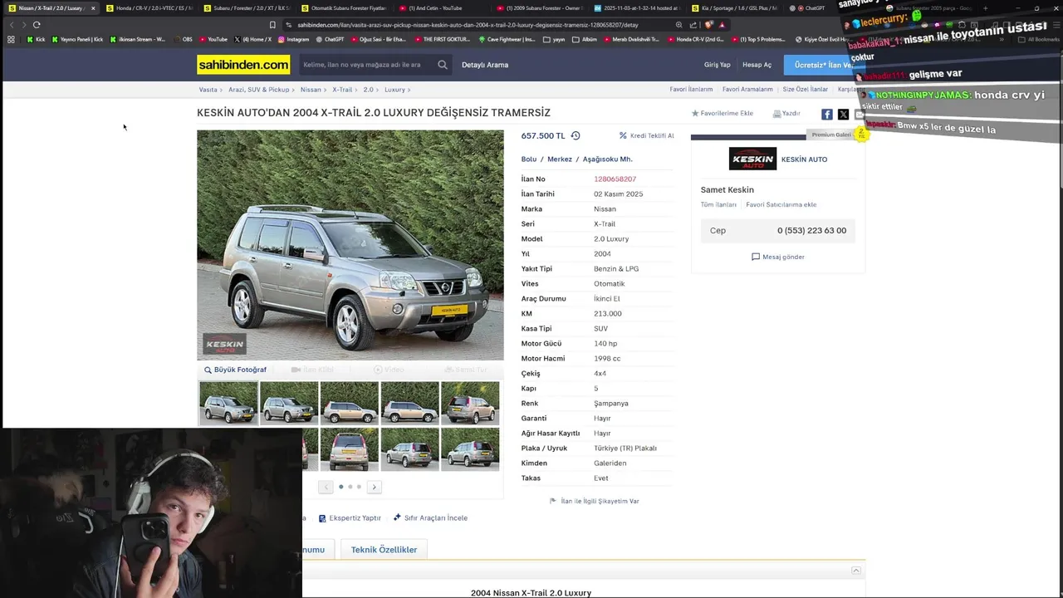Click Aşağısoku Mh. location link
1063x598 pixels.
tap(607, 159)
